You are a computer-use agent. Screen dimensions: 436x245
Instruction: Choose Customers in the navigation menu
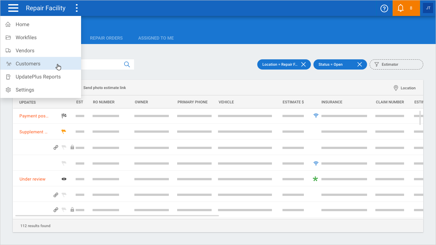click(41, 64)
